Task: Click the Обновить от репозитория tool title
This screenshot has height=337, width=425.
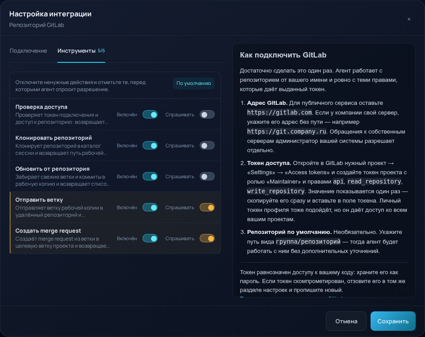Action: click(x=52, y=169)
